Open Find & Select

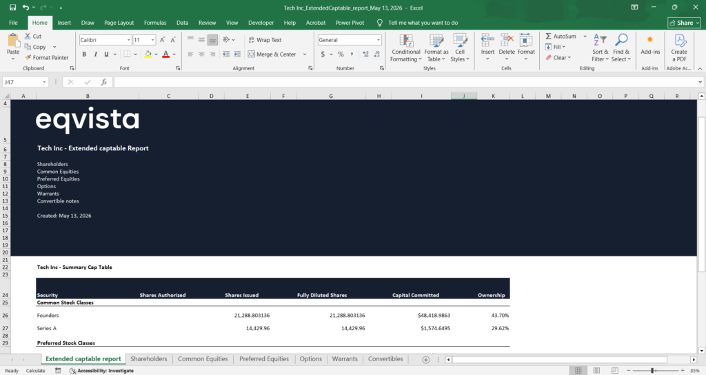click(x=621, y=48)
